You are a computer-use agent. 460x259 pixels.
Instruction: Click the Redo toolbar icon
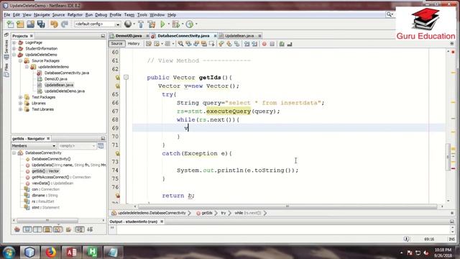(65, 24)
